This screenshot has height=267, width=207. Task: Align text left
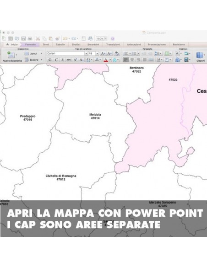125,60
